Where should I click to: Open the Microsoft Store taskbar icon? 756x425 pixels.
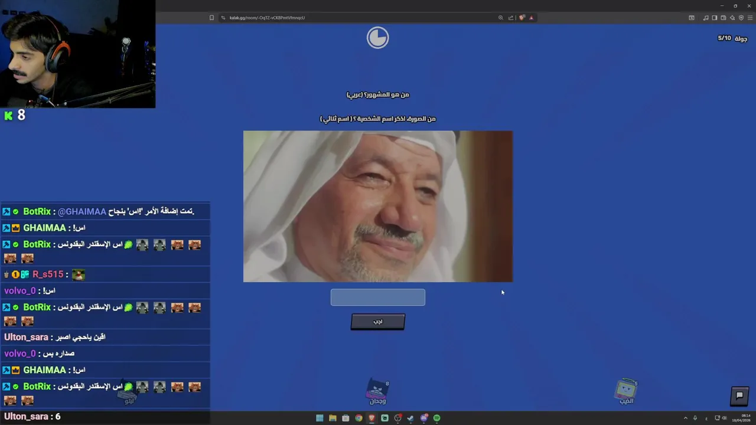pos(346,418)
